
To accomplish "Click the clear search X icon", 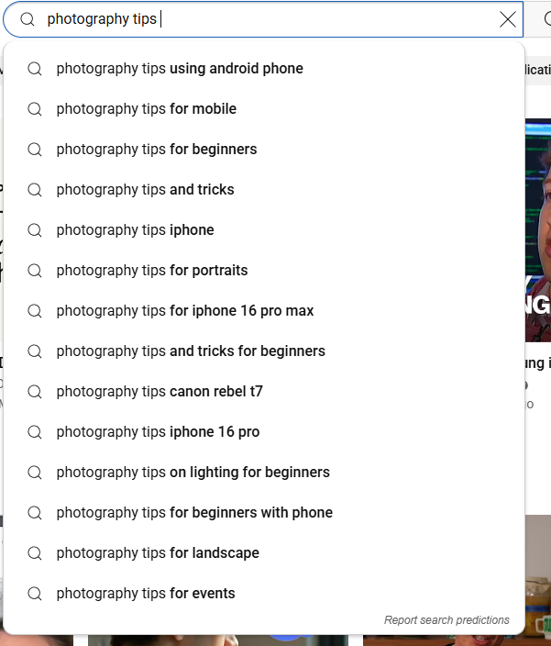I will (508, 19).
